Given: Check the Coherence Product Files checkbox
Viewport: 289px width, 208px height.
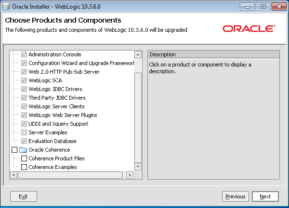Looking at the screenshot, I should point(24,158).
